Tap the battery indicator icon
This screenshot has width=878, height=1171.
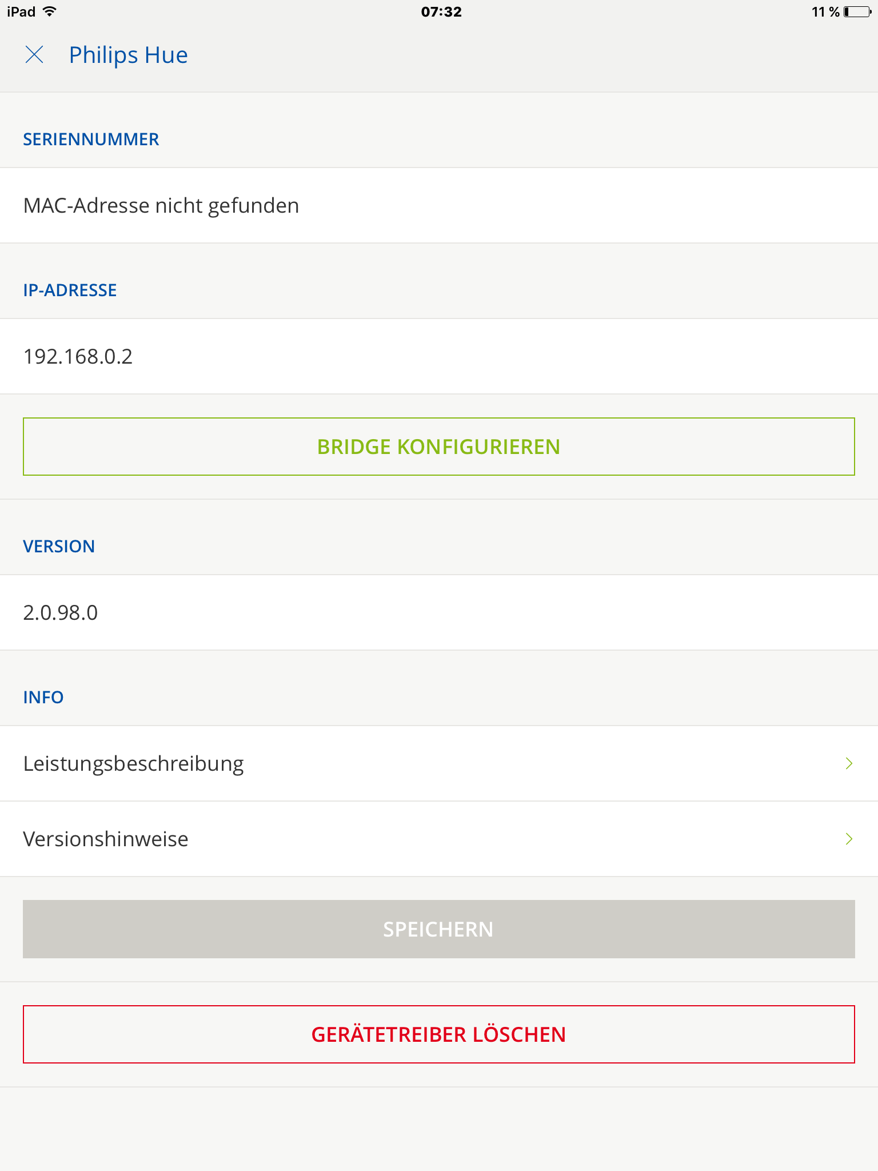coord(857,11)
